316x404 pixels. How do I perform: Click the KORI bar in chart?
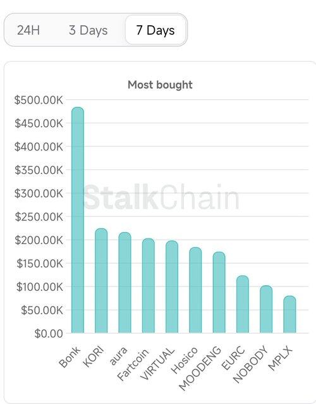pyautogui.click(x=101, y=281)
